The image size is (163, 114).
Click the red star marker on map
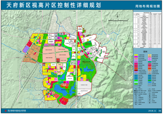58,59
